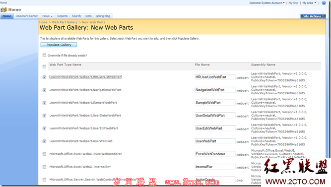The image size is (331, 187).
Task: Click the UserWebPart file name field
Action: [x=215, y=141]
